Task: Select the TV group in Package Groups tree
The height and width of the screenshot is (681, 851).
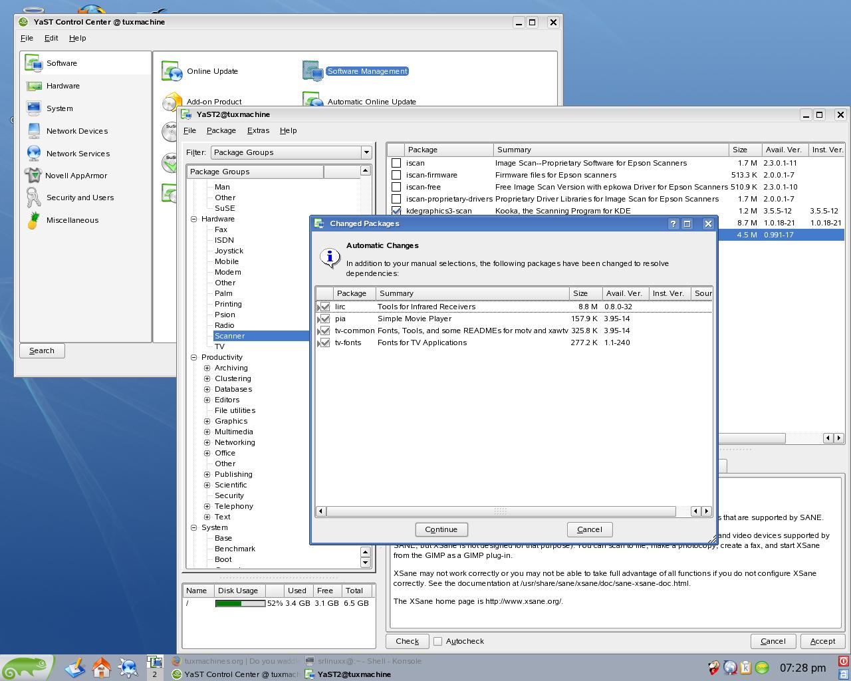Action: click(219, 346)
